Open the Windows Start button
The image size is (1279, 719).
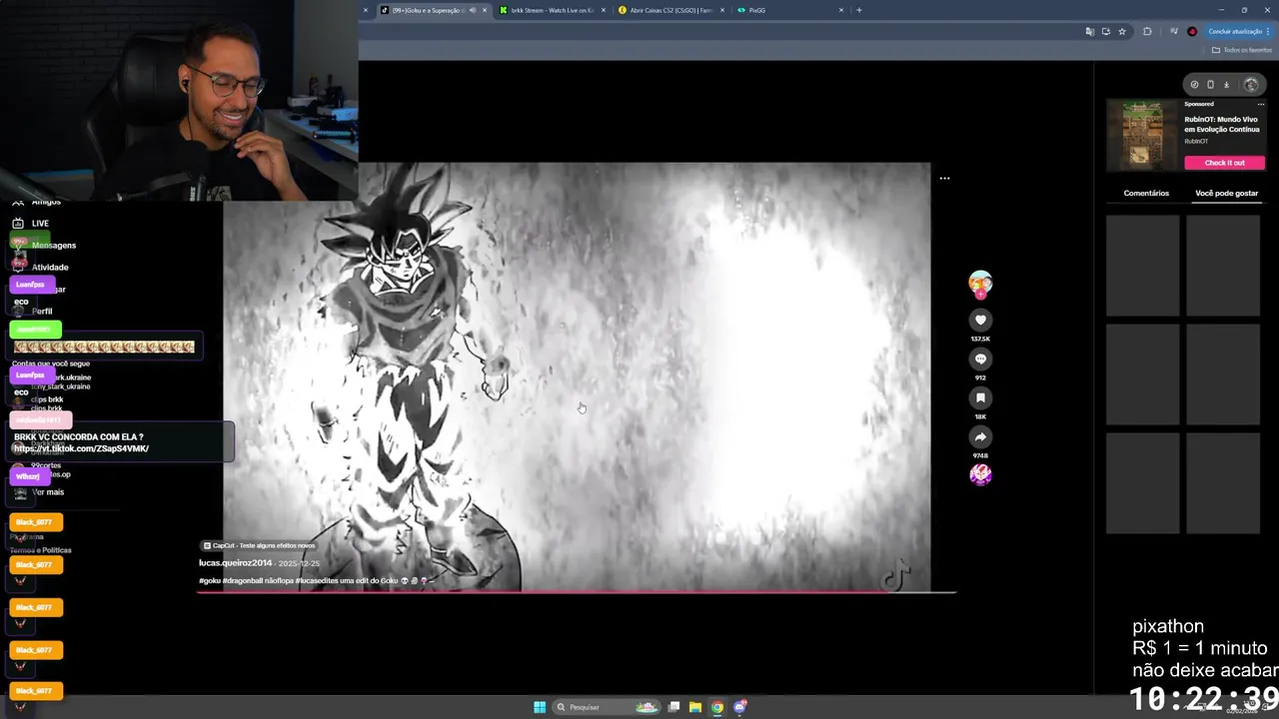[x=540, y=707]
